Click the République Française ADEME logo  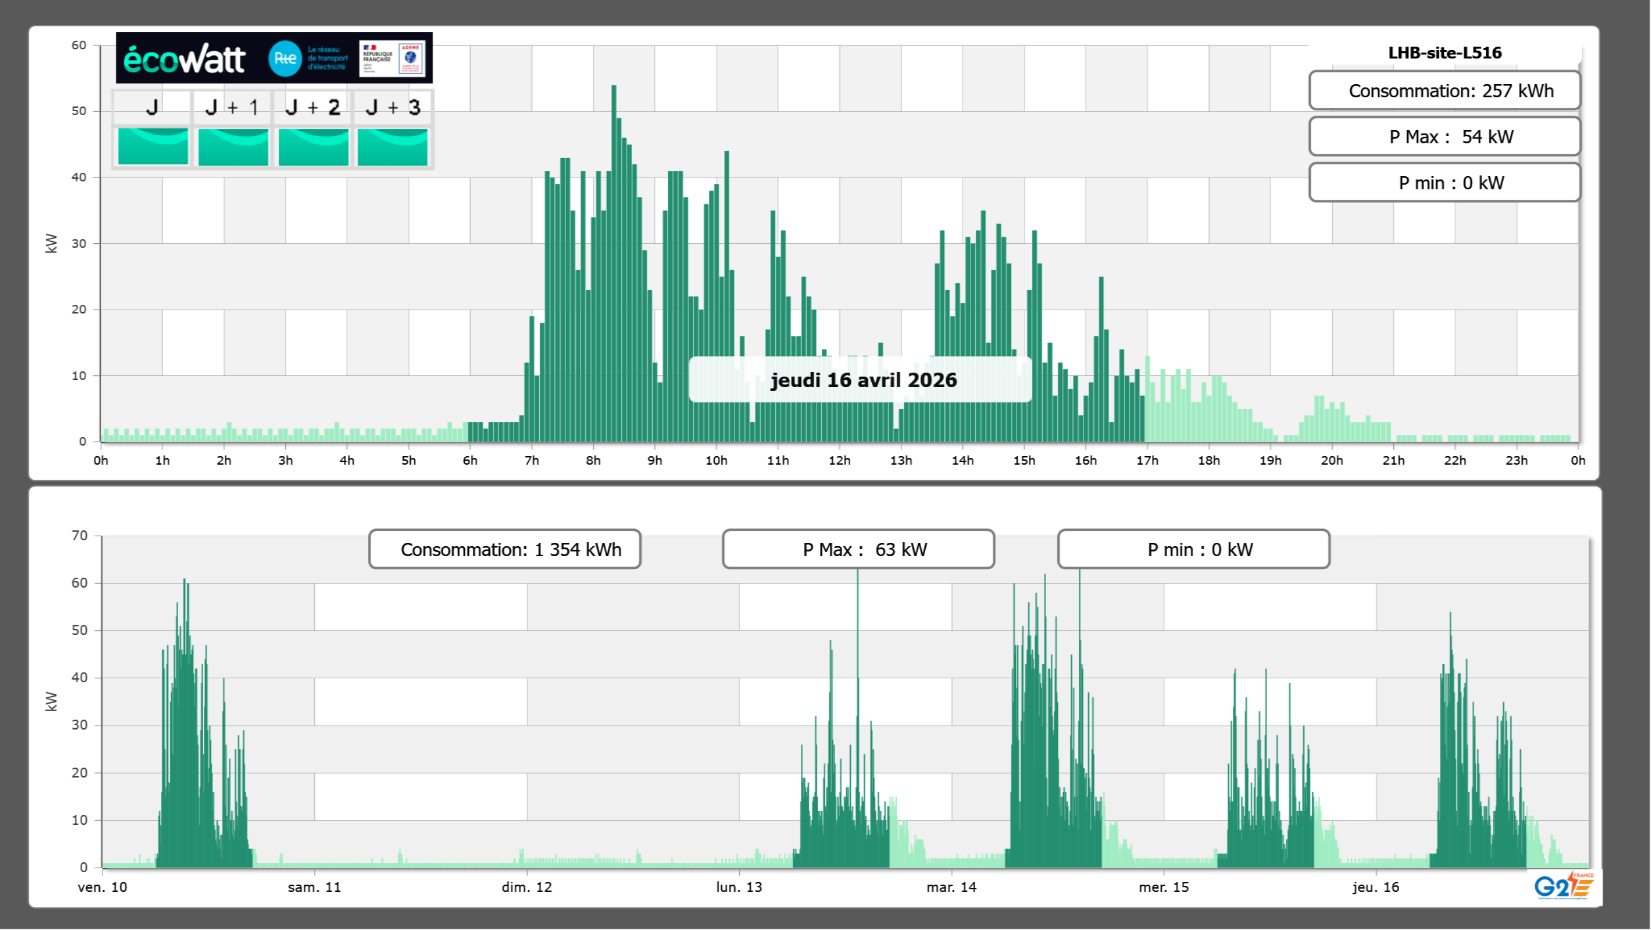click(393, 58)
